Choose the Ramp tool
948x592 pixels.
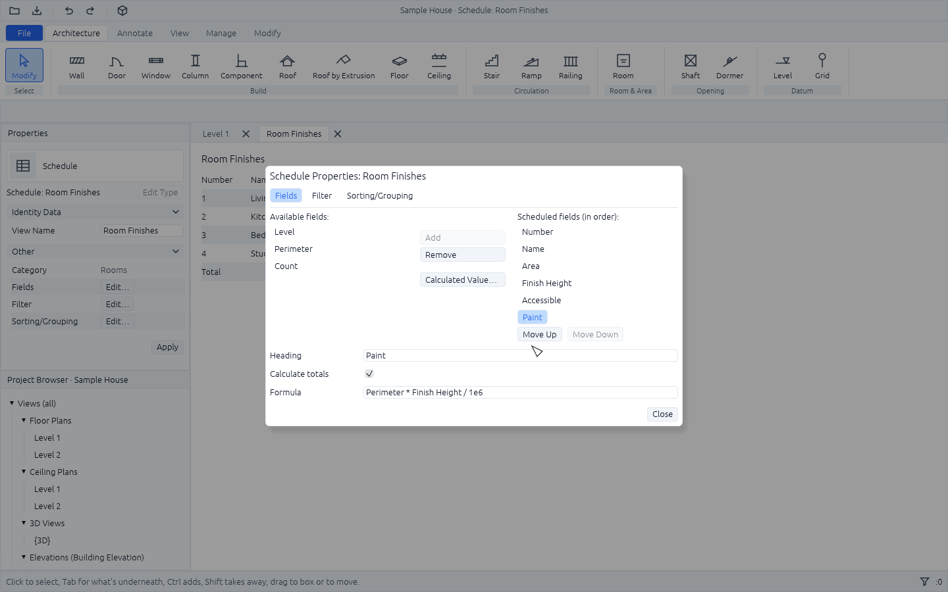point(531,66)
